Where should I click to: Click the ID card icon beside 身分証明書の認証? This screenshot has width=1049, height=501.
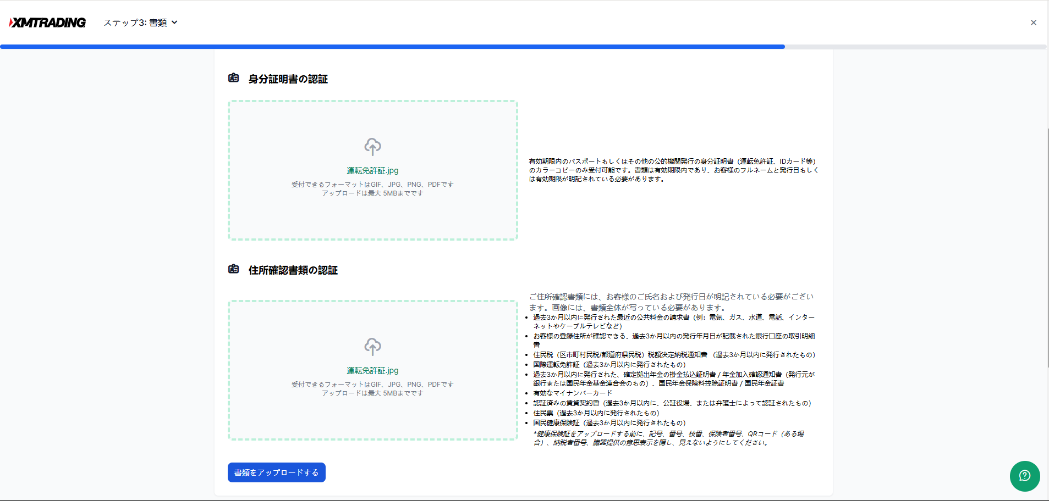234,78
